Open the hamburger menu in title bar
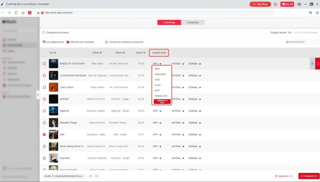This screenshot has height=182, width=320. (x=299, y=4)
